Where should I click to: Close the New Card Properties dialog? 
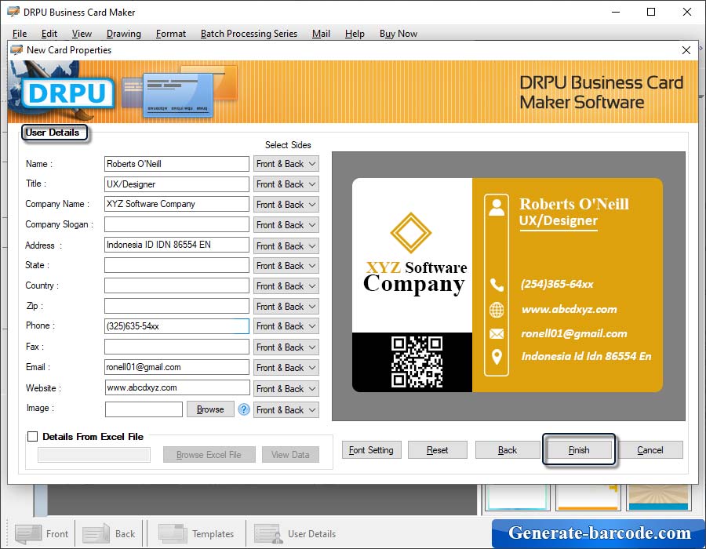click(686, 50)
